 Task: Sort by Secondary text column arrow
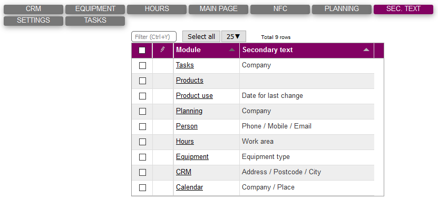366,50
